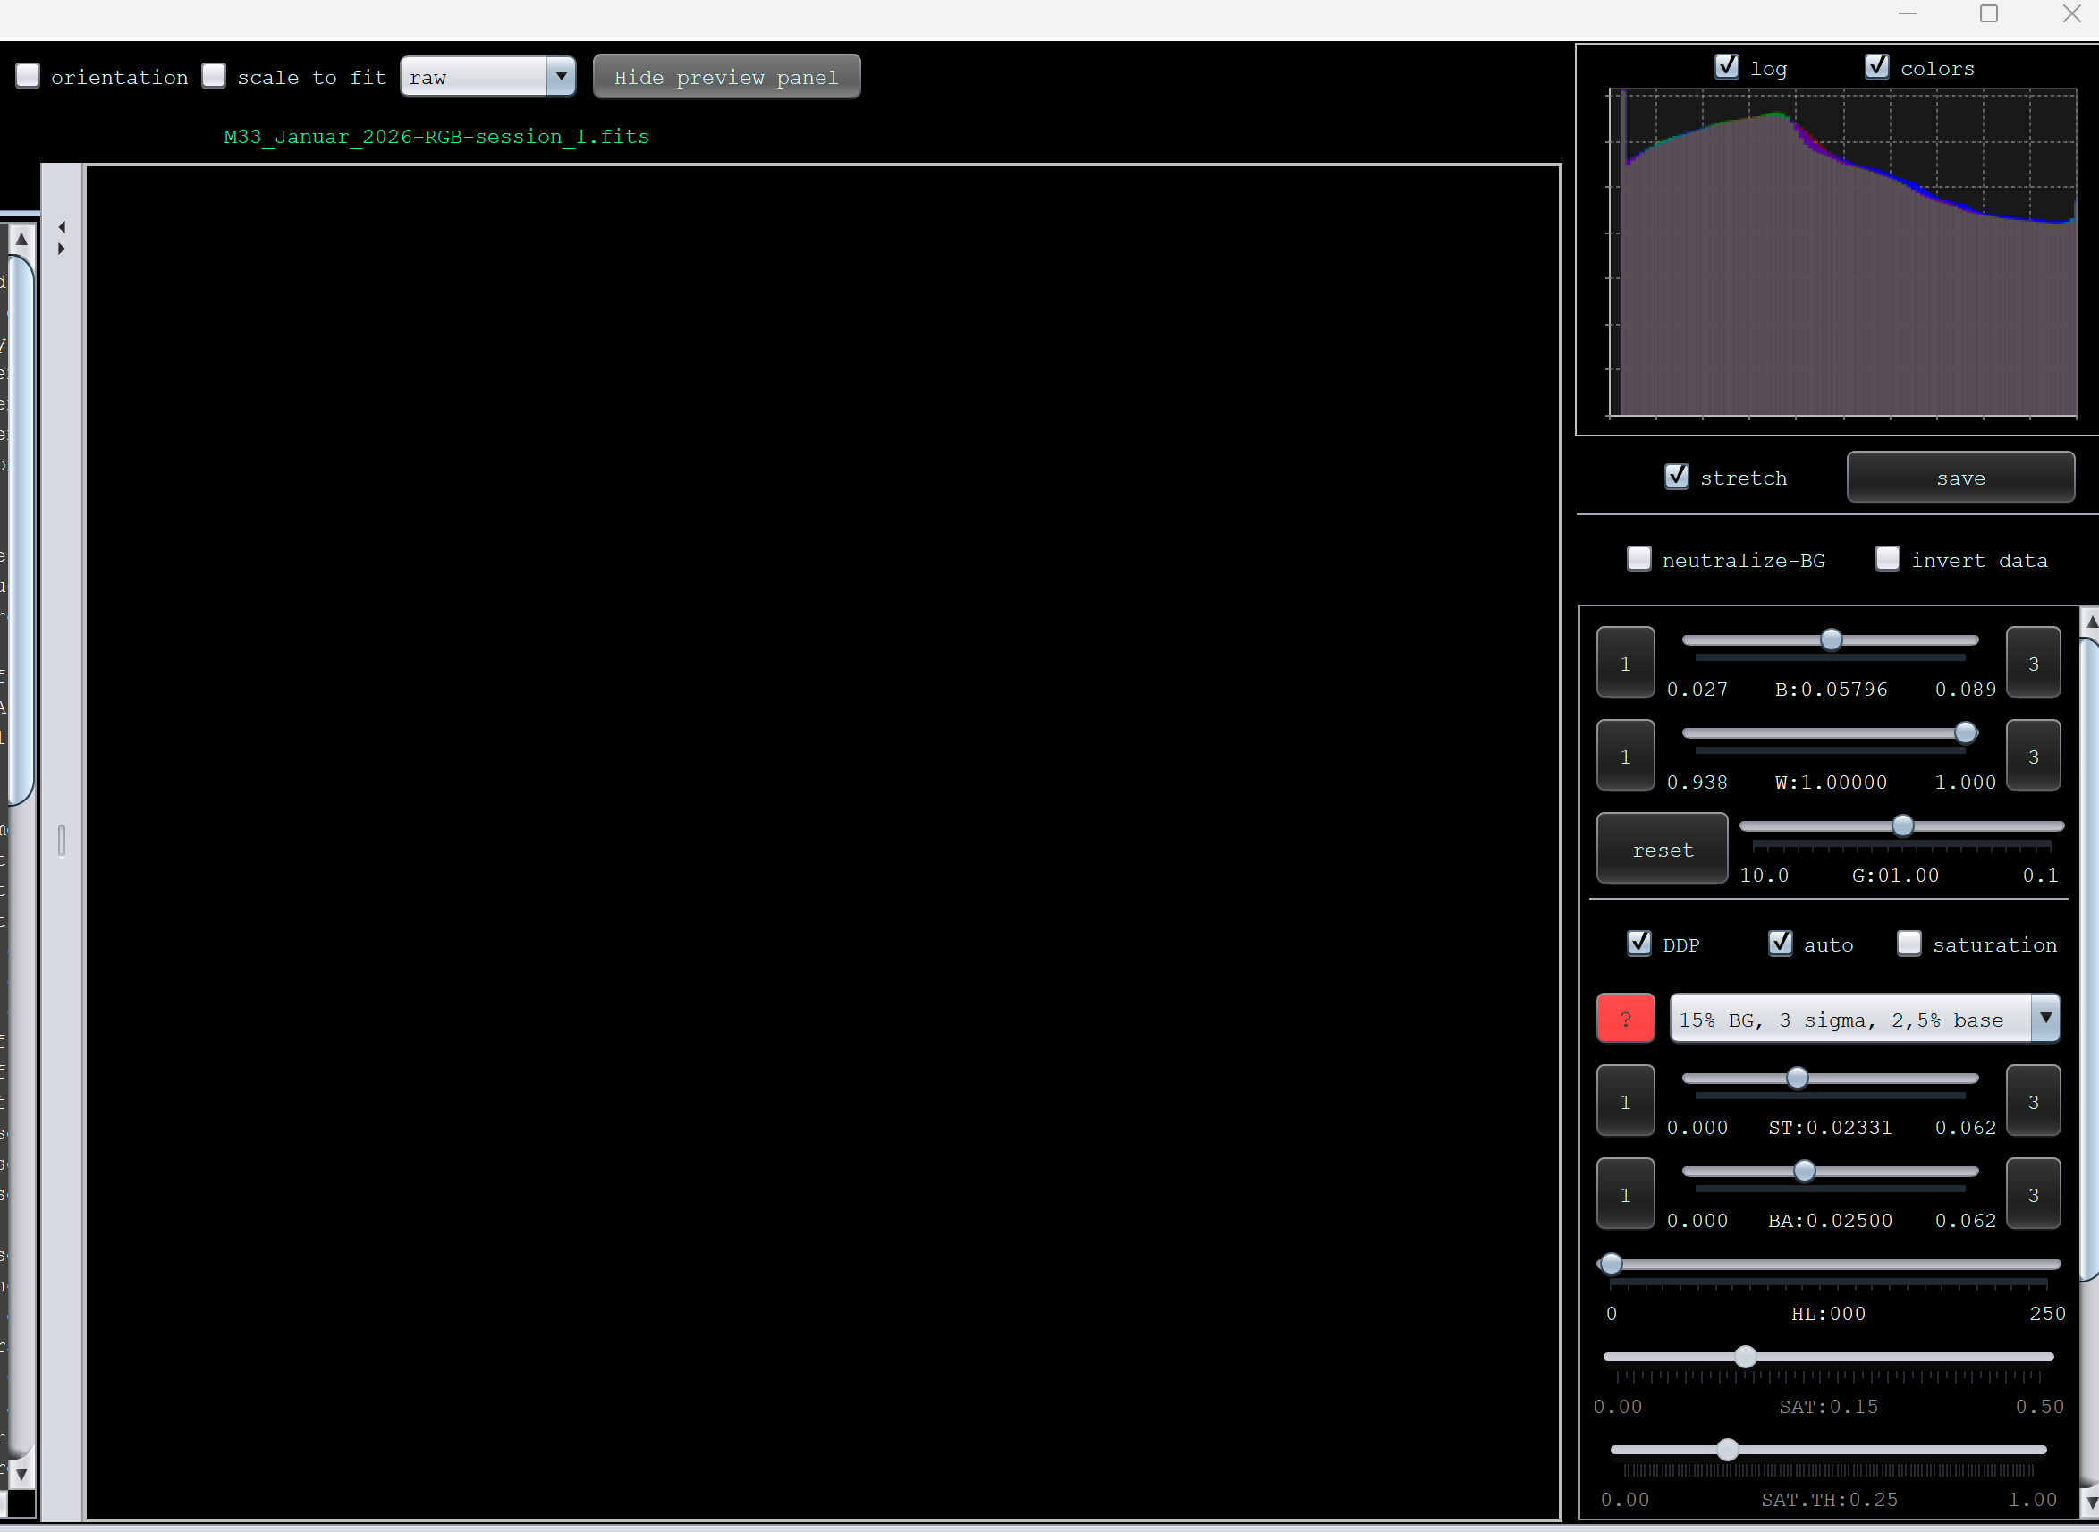The image size is (2099, 1532).
Task: Reset the stretch settings
Action: coord(1662,849)
